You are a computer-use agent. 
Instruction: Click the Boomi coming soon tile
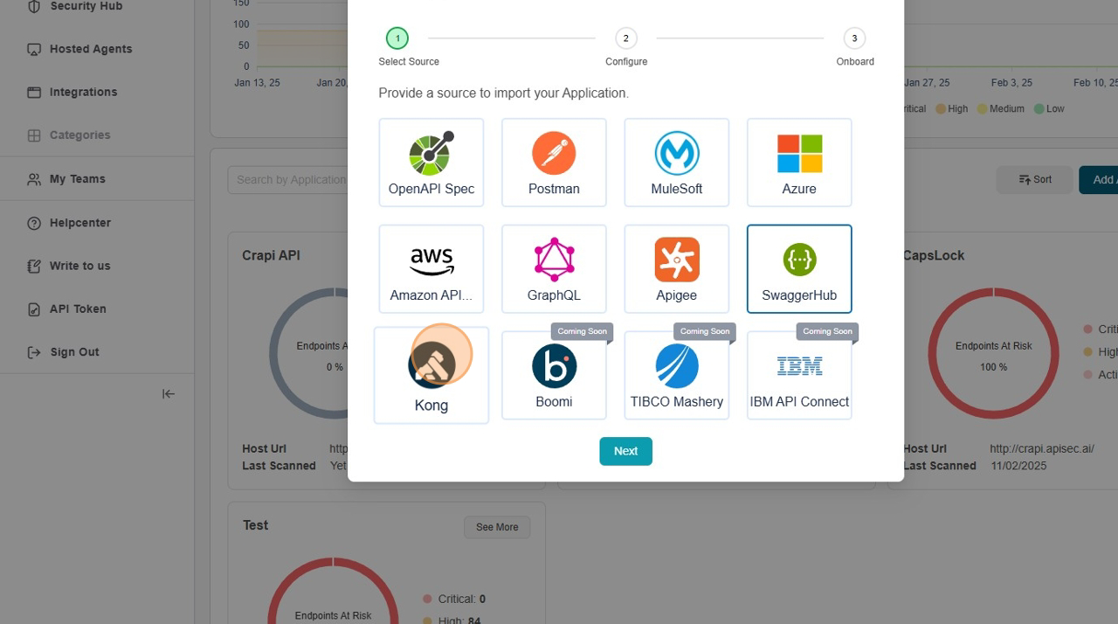click(554, 376)
